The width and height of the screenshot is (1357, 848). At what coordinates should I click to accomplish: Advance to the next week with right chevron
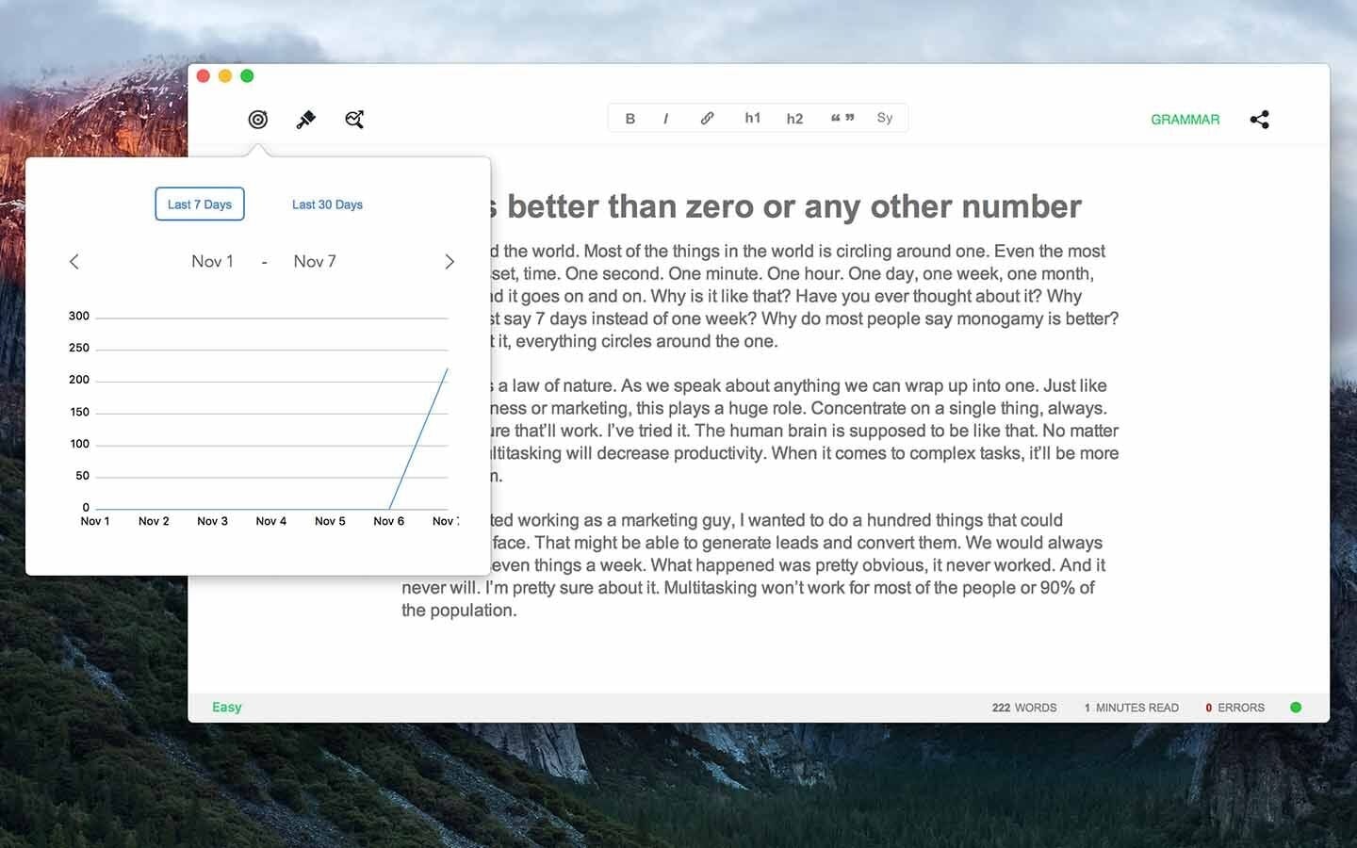tap(450, 261)
